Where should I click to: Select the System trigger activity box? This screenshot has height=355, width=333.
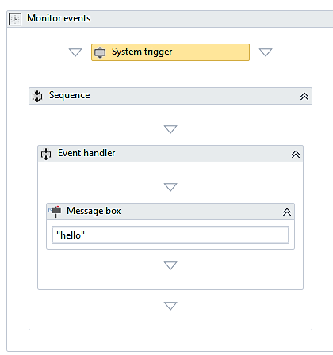[x=170, y=52]
